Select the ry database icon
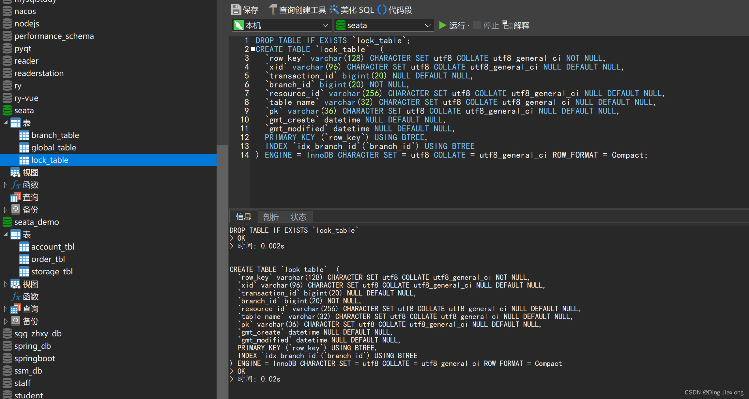The height and width of the screenshot is (399, 749). pyautogui.click(x=7, y=86)
